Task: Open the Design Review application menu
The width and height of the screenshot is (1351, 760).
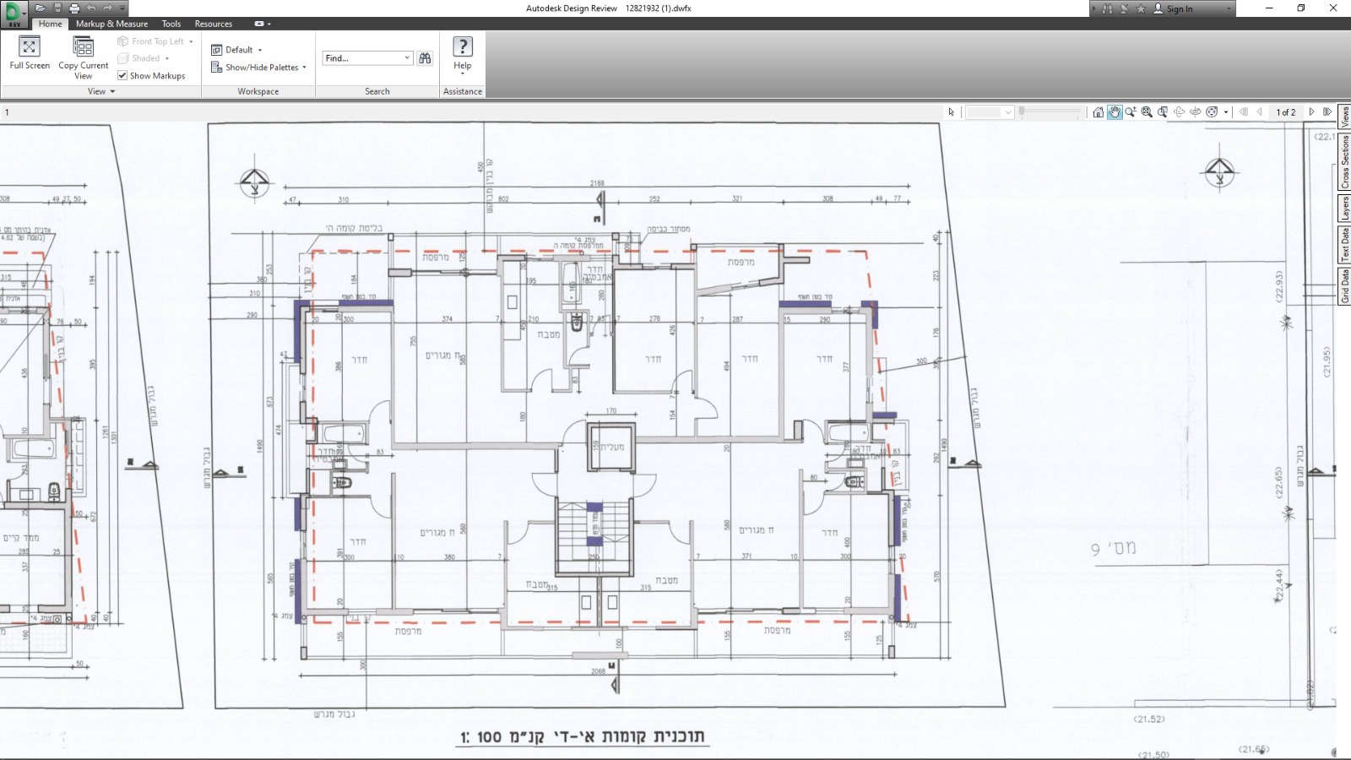Action: coord(14,14)
